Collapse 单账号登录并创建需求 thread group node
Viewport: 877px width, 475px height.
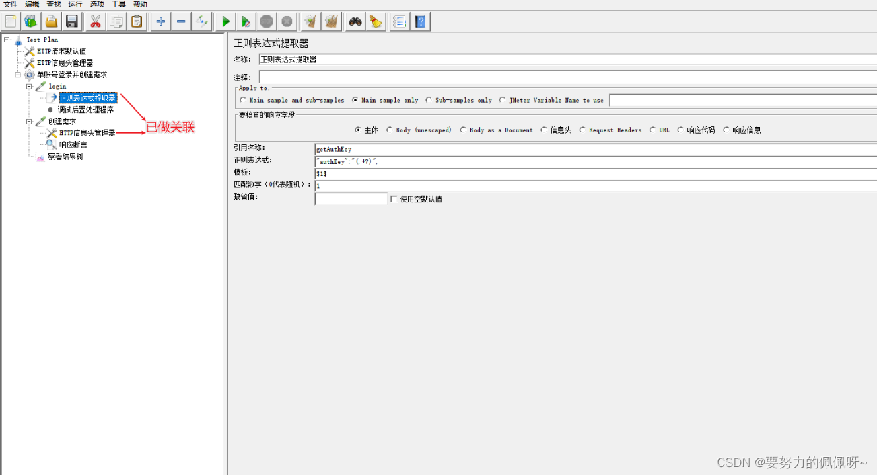(x=18, y=75)
